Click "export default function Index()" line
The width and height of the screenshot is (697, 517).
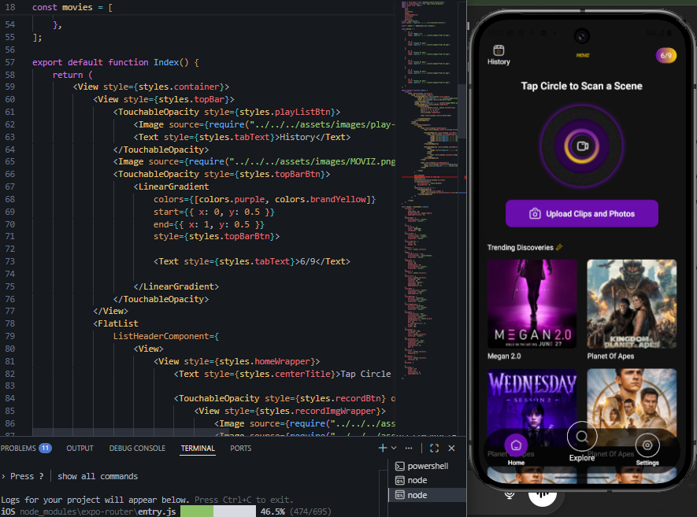pyautogui.click(x=116, y=62)
